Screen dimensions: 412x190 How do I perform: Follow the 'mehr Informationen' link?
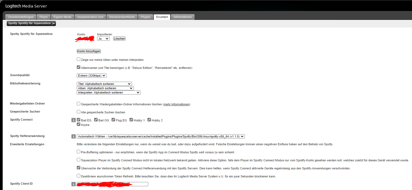point(177,104)
